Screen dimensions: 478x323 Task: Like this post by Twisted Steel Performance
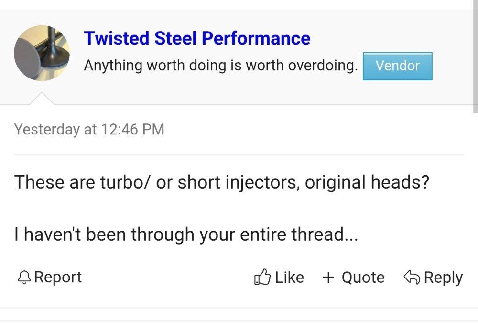(280, 277)
